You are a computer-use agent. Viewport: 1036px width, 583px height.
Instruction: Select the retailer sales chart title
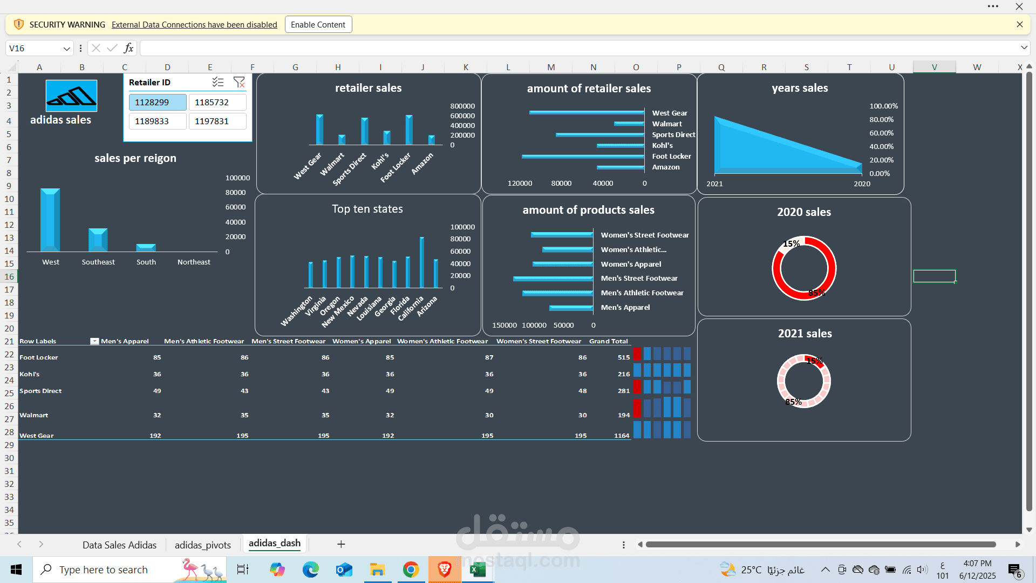368,88
